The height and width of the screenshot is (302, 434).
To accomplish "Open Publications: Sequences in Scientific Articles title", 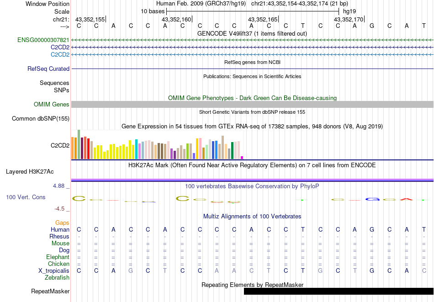I will pyautogui.click(x=252, y=76).
